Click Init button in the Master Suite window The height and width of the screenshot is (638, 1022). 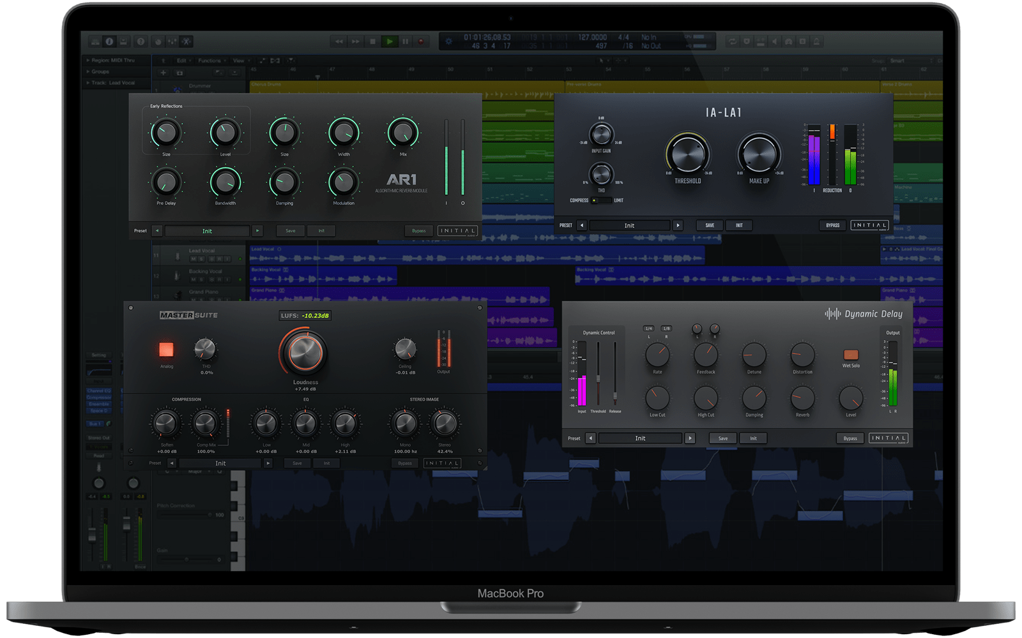[327, 463]
